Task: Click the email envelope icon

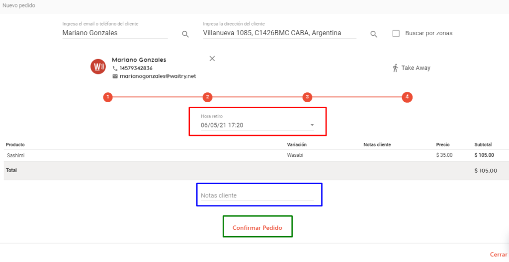Action: coord(115,76)
